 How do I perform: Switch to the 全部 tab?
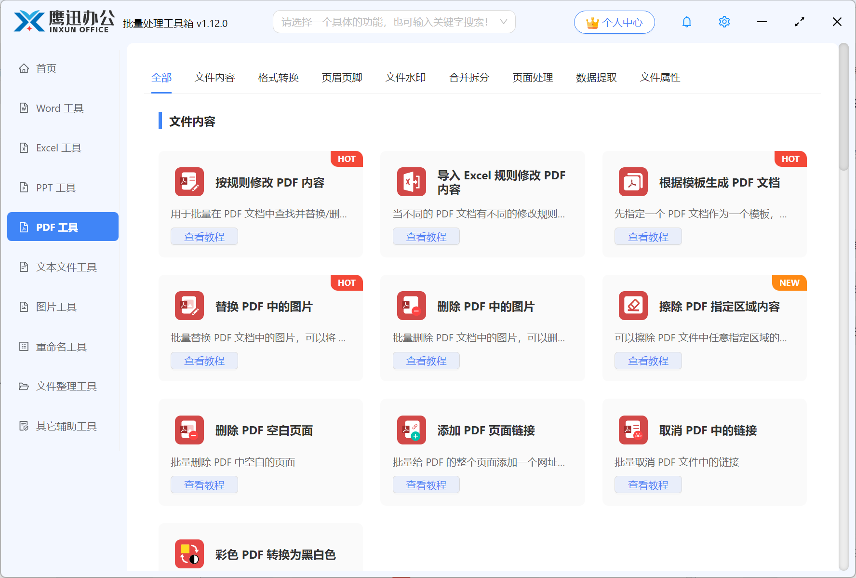[161, 77]
